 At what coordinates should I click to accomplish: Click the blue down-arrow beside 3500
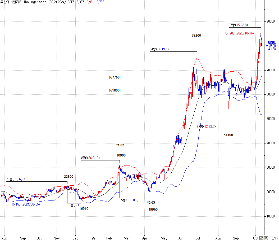[267, 46]
